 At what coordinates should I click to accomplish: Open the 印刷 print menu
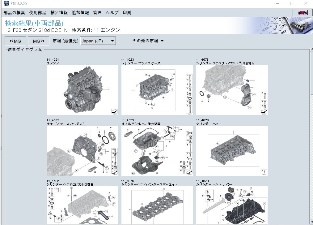(127, 13)
